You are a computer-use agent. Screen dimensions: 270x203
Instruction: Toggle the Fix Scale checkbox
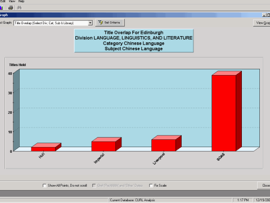coord(151,186)
